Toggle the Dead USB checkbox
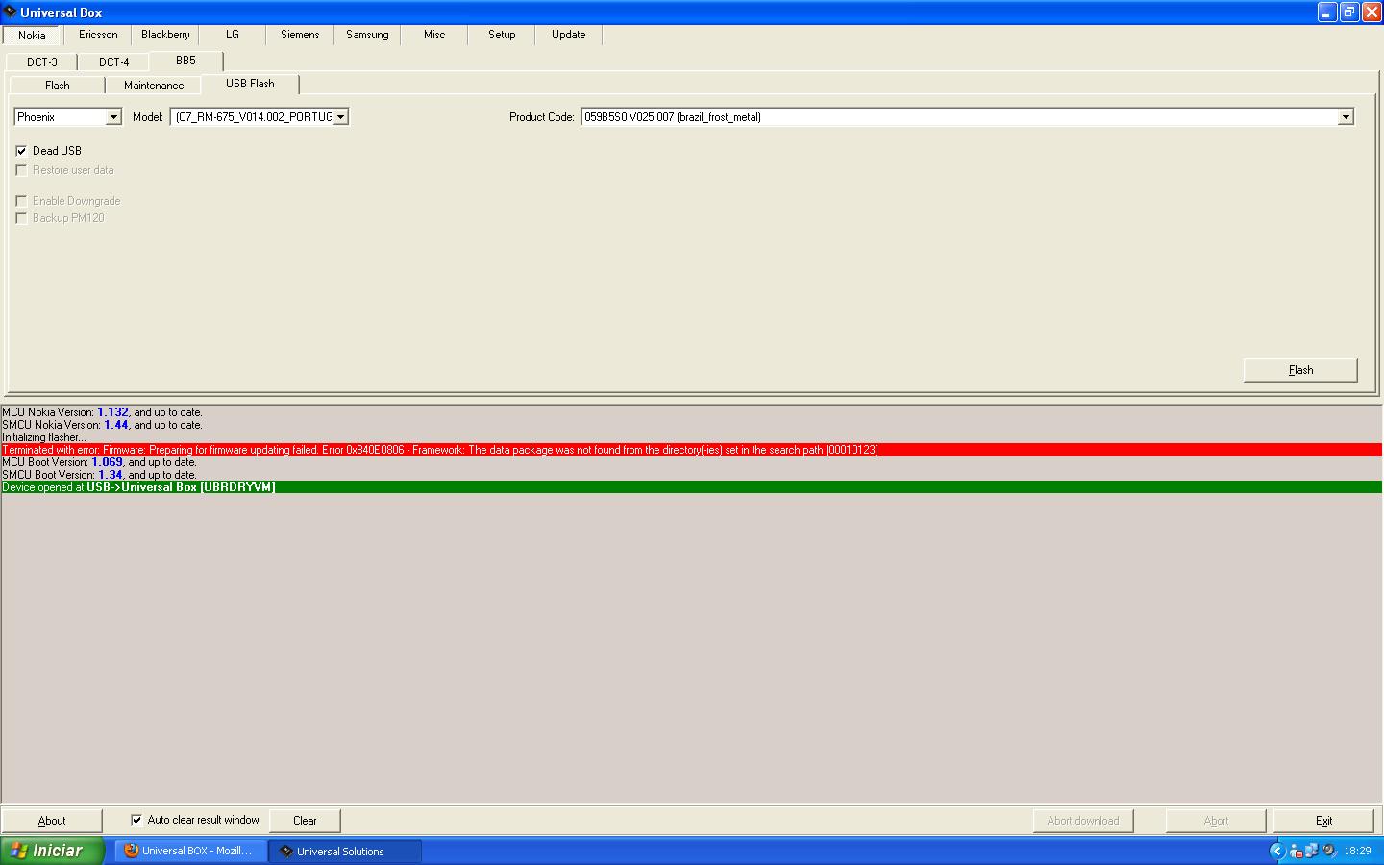 pos(21,151)
